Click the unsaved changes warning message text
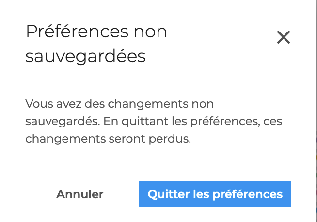Viewport: 317px width, 222px height. 153,121
